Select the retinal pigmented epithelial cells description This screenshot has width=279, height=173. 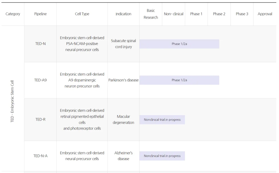pyautogui.click(x=82, y=119)
